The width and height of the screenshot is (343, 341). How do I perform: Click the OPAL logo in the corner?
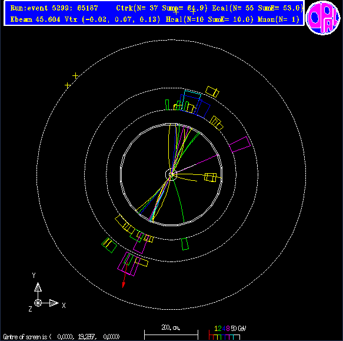pos(323,18)
